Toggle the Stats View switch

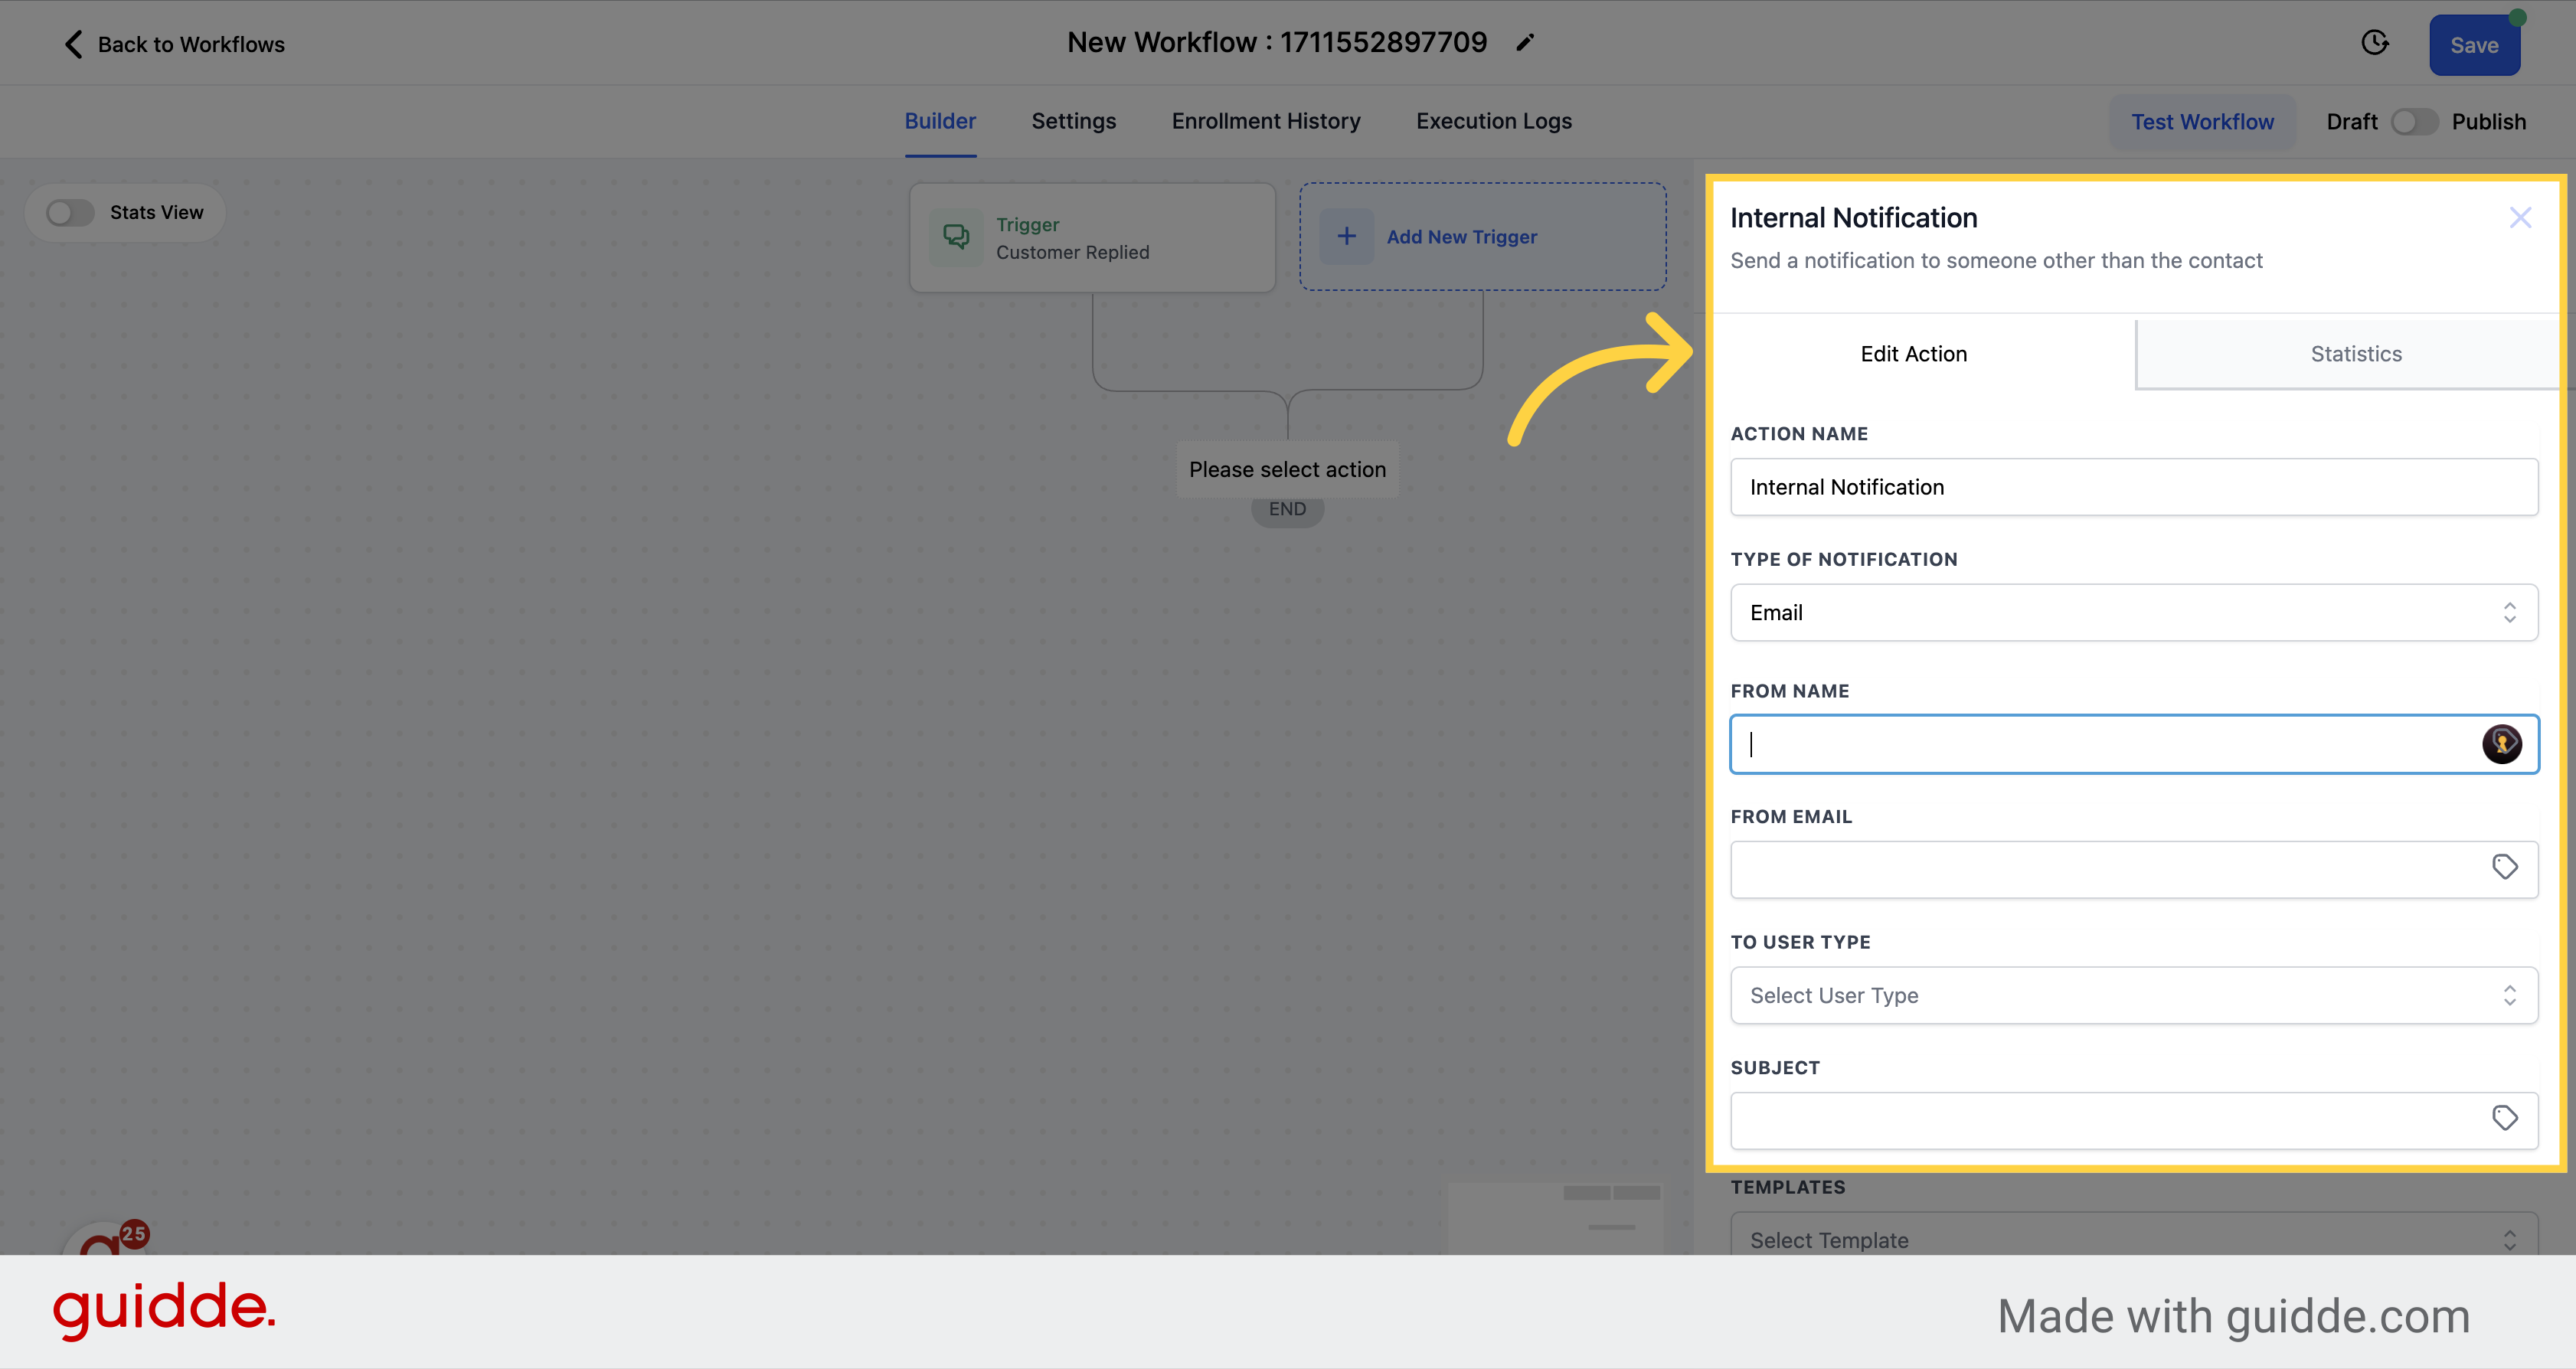tap(70, 211)
